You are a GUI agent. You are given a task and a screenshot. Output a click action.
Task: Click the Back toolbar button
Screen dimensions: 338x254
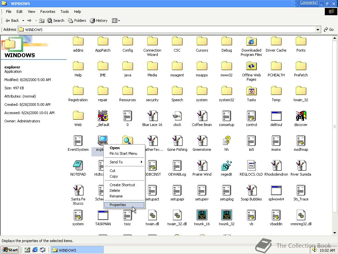[x=12, y=21]
